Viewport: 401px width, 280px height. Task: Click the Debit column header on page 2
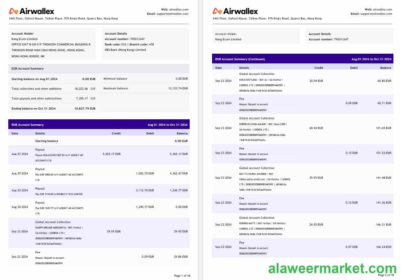click(354, 68)
